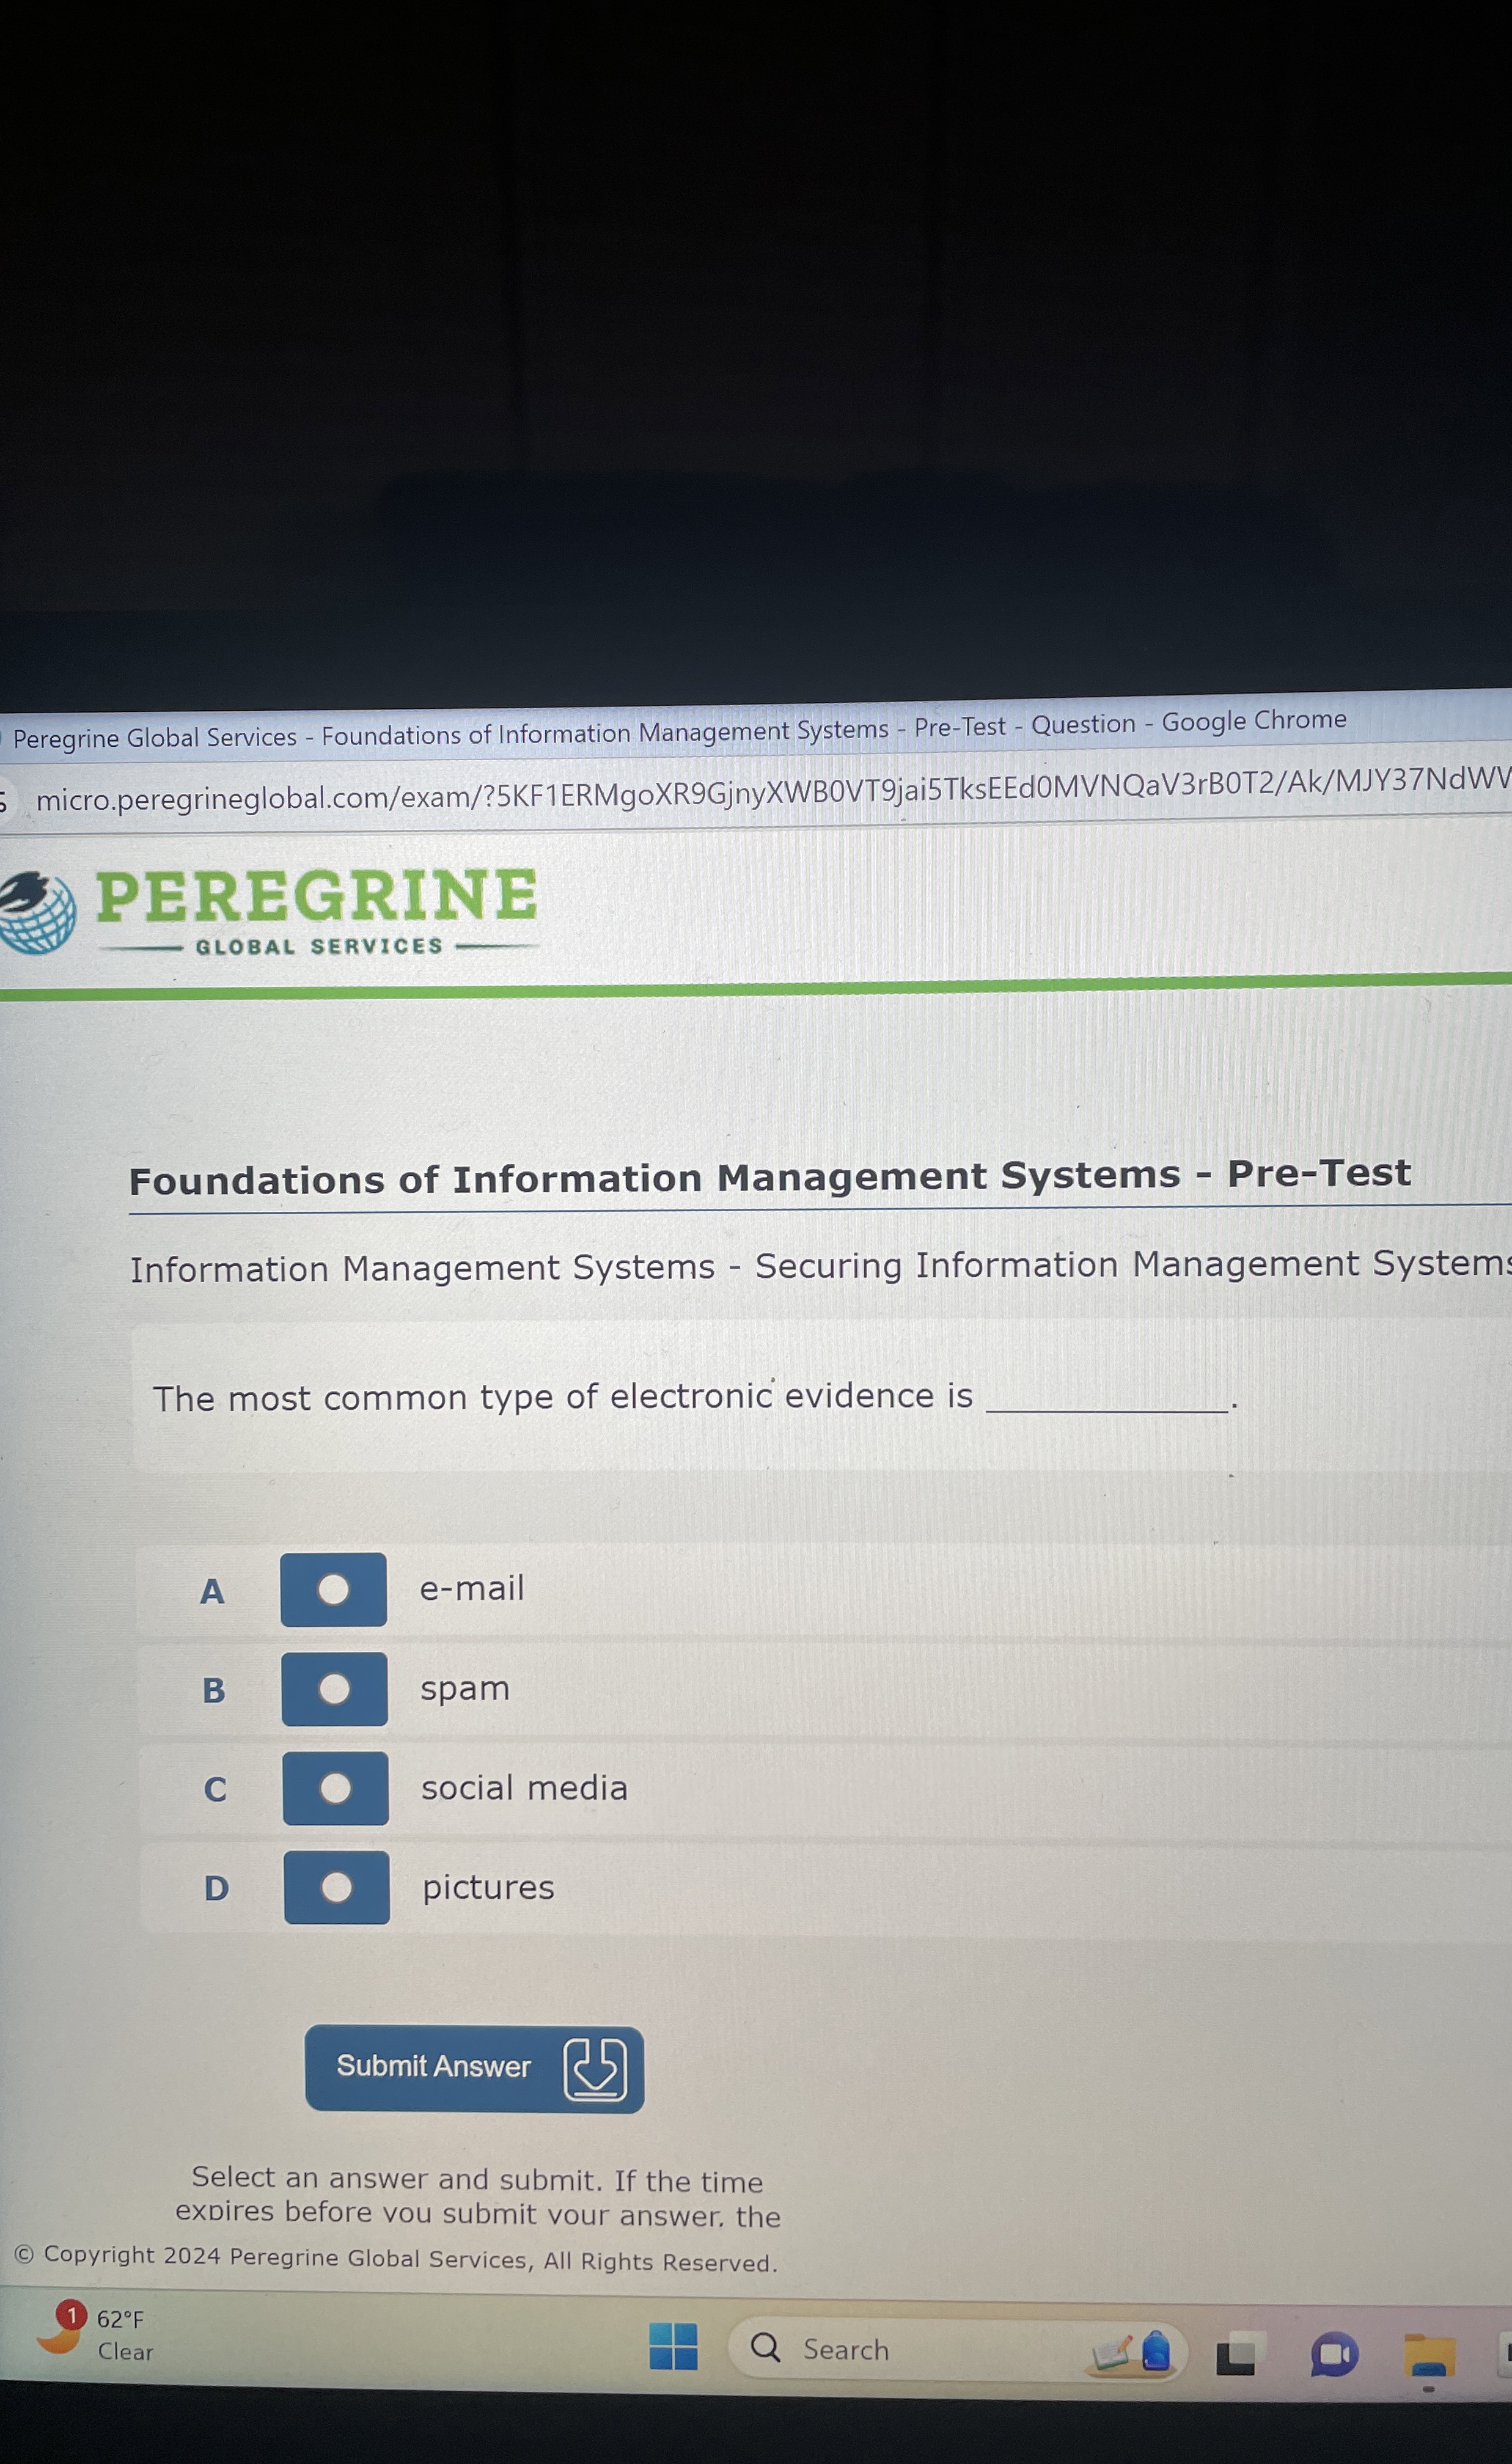The height and width of the screenshot is (2464, 1512).
Task: Click the download icon on Submit Answer
Action: click(x=595, y=2069)
